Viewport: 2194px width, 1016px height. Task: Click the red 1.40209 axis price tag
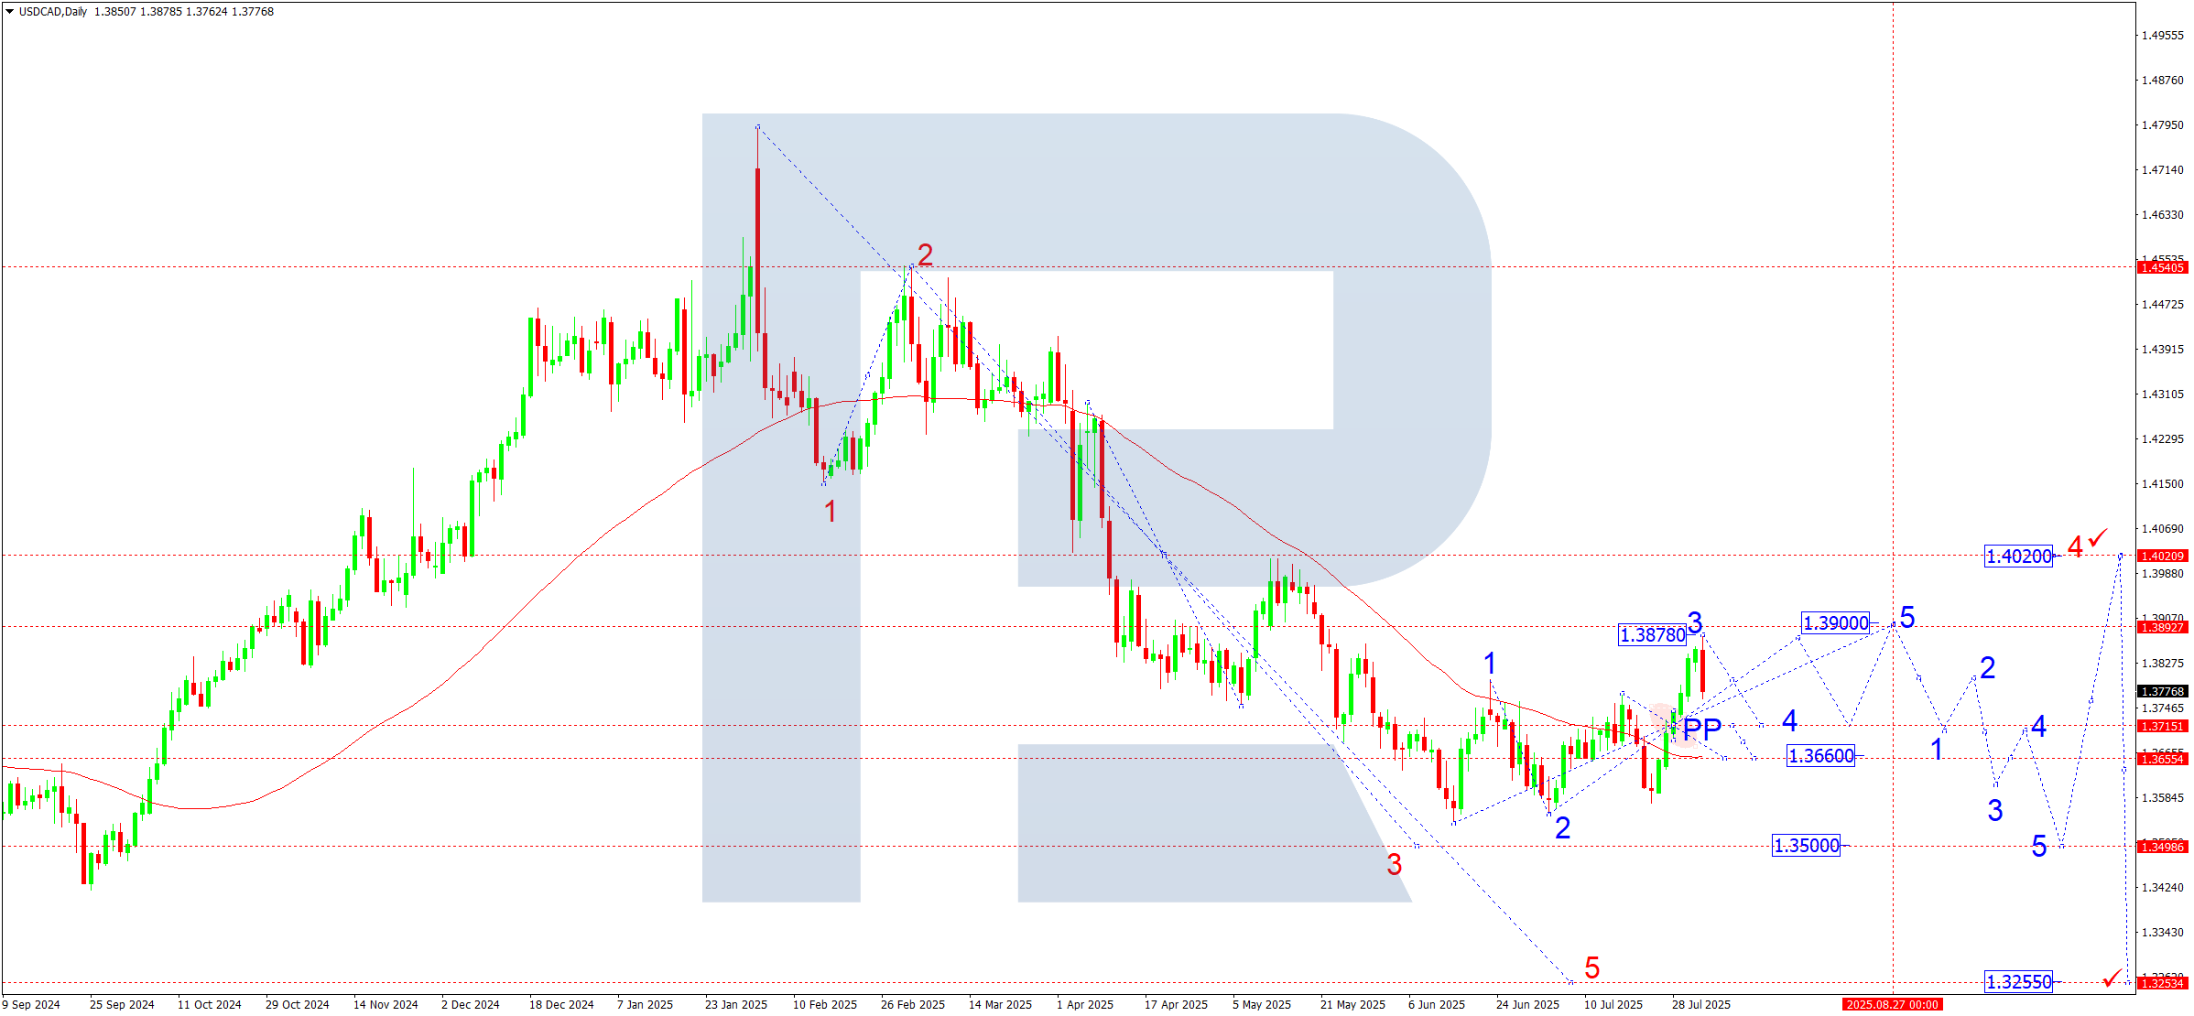(2162, 556)
